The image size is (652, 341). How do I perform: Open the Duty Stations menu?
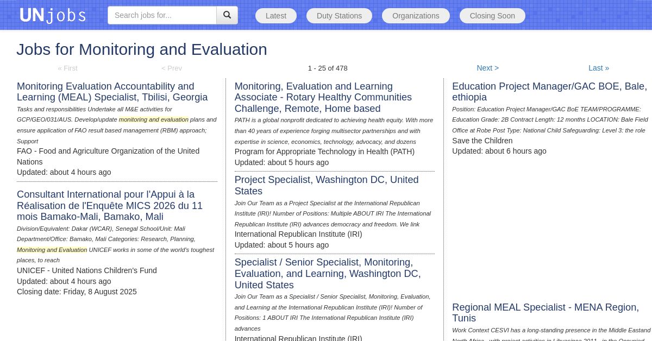(x=339, y=16)
